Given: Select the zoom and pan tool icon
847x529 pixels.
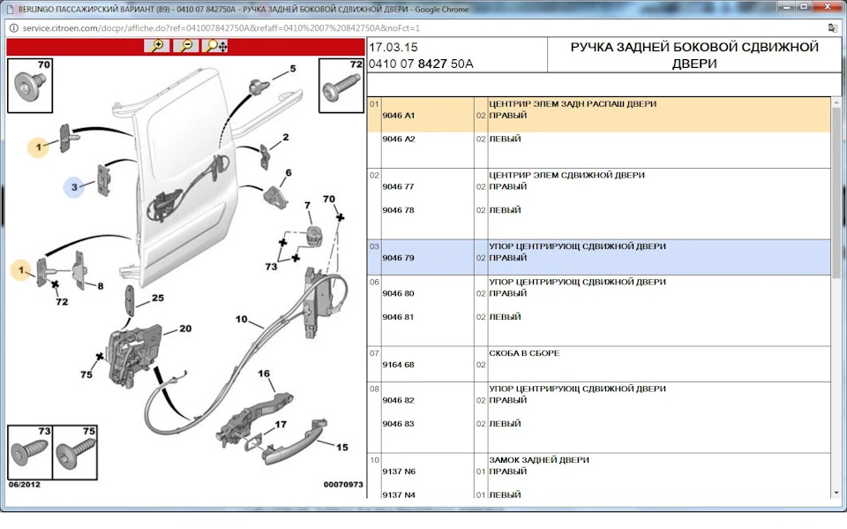Looking at the screenshot, I should click(x=215, y=46).
